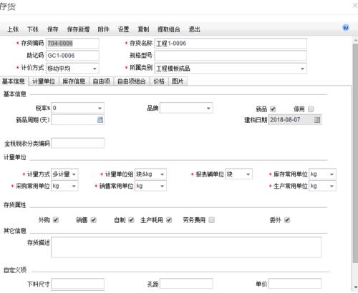This screenshot has width=358, height=293.
Task: Expand the 计量方式 dropdown
Action: point(74,174)
